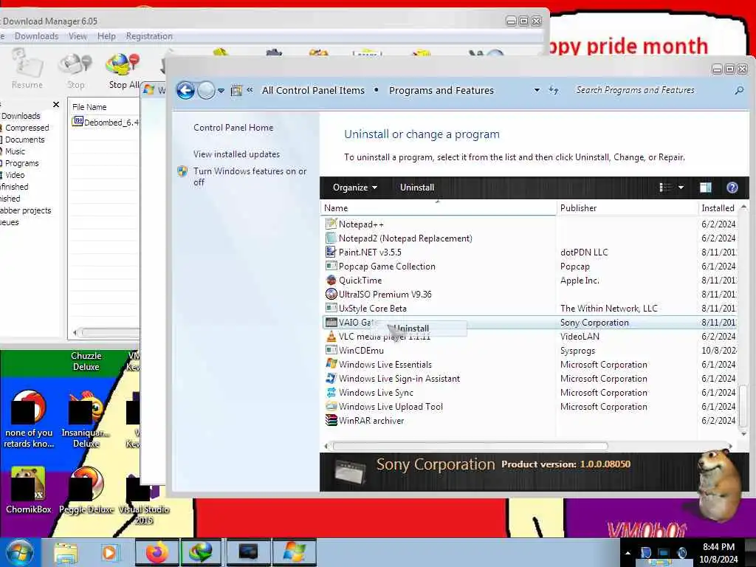This screenshot has width=756, height=567.
Task: Toggle the preview pane icon
Action: pyautogui.click(x=705, y=188)
